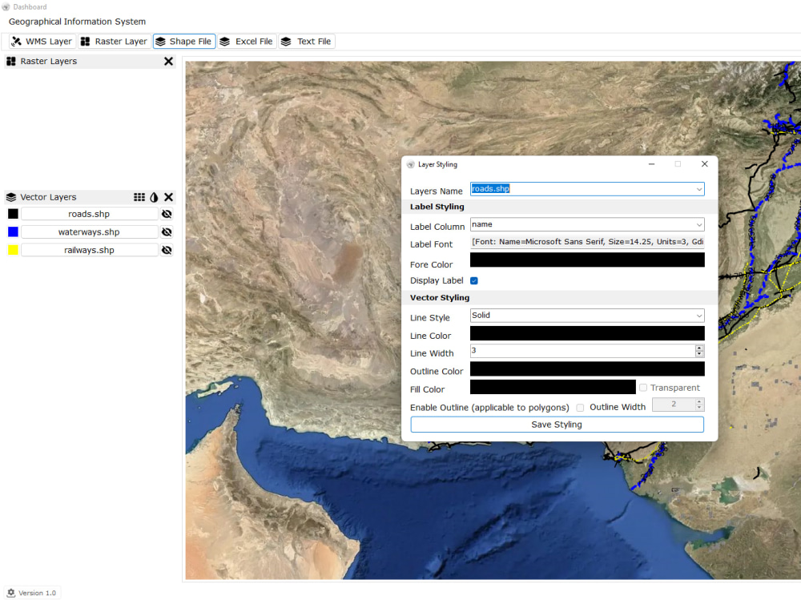Hide the roads.shp layer

coord(167,214)
